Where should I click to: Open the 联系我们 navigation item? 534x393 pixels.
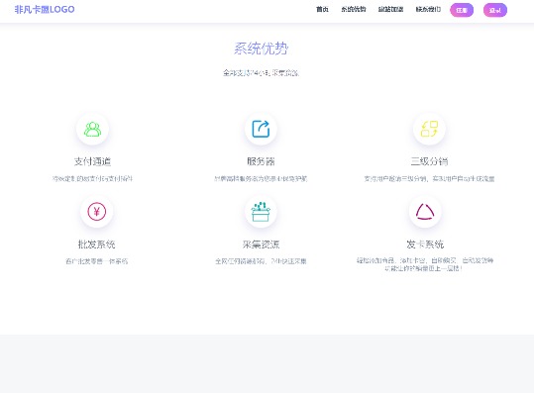tap(428, 10)
